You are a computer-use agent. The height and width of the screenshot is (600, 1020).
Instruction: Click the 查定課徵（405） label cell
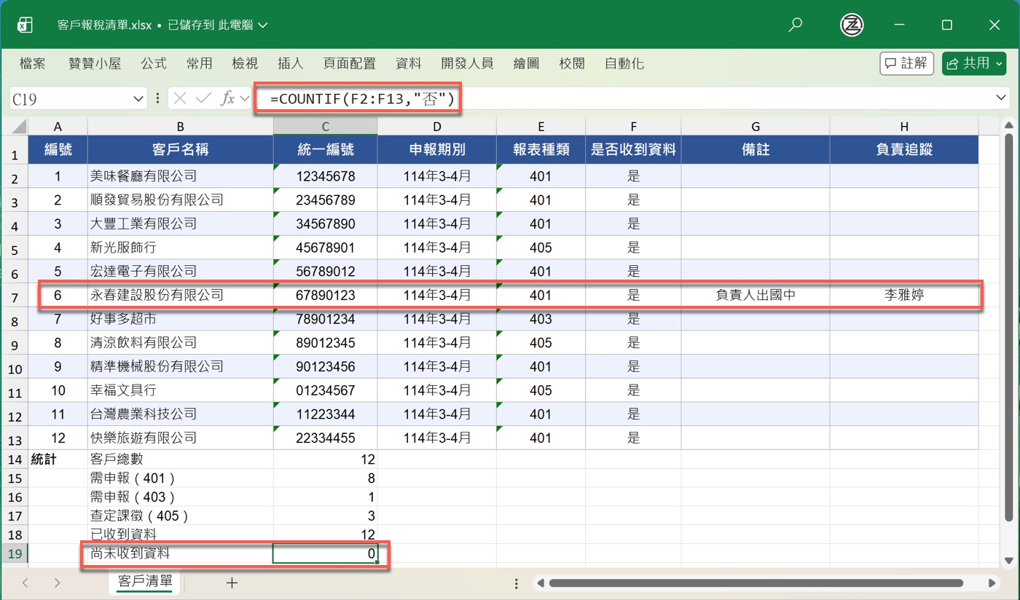pyautogui.click(x=180, y=516)
